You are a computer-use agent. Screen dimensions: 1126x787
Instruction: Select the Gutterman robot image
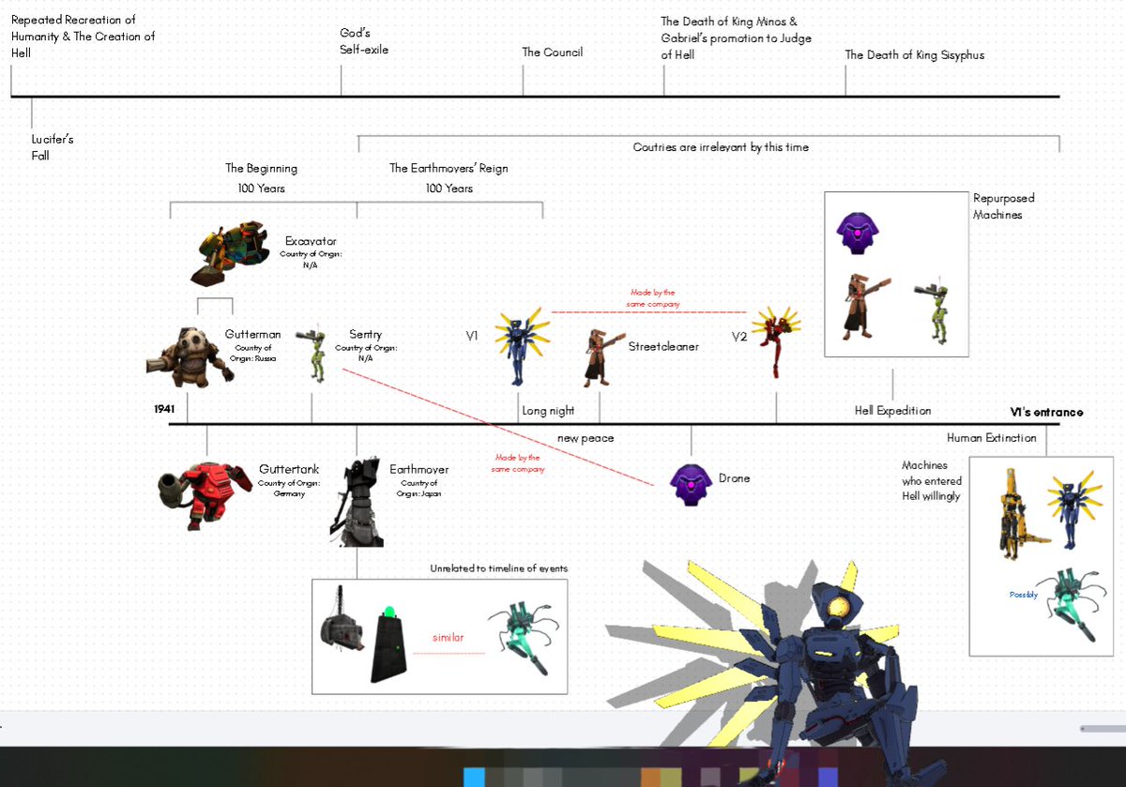[x=190, y=356]
